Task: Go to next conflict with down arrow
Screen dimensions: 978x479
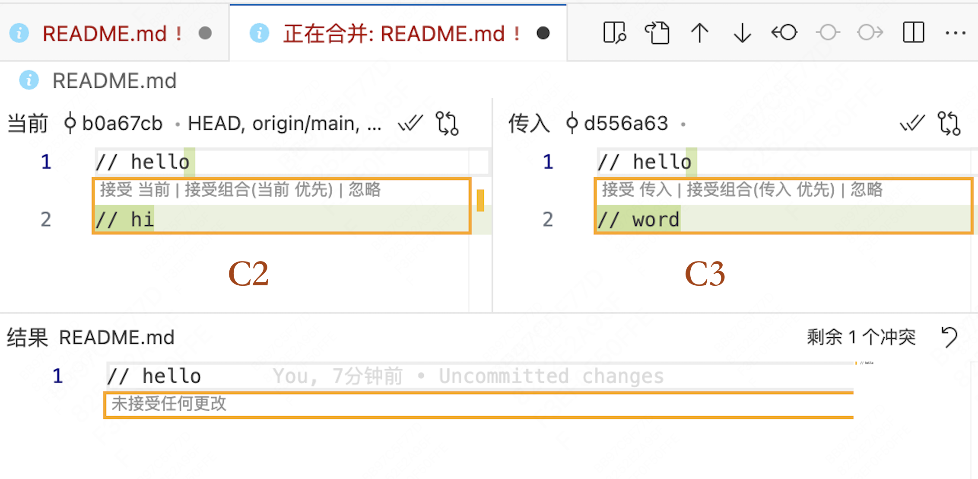Action: [742, 33]
